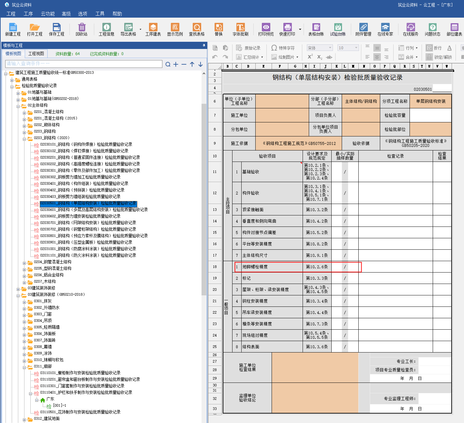Open the 工序 menu
This screenshot has height=423, width=464.
tap(28, 14)
